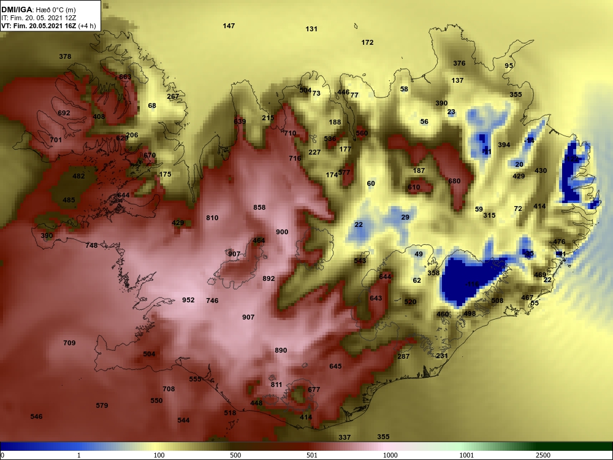
Task: Click the 482 value over the bay
Action: pyautogui.click(x=78, y=176)
